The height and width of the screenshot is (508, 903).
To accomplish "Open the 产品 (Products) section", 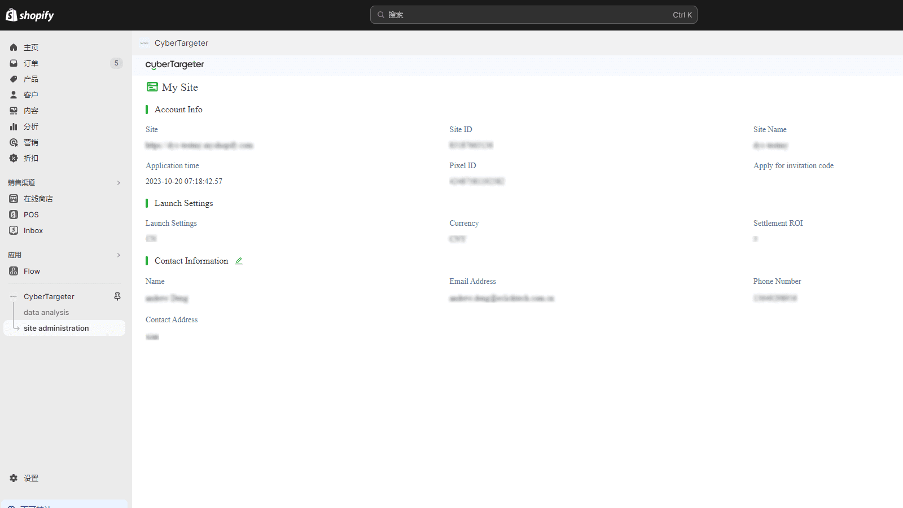I will (x=14, y=79).
